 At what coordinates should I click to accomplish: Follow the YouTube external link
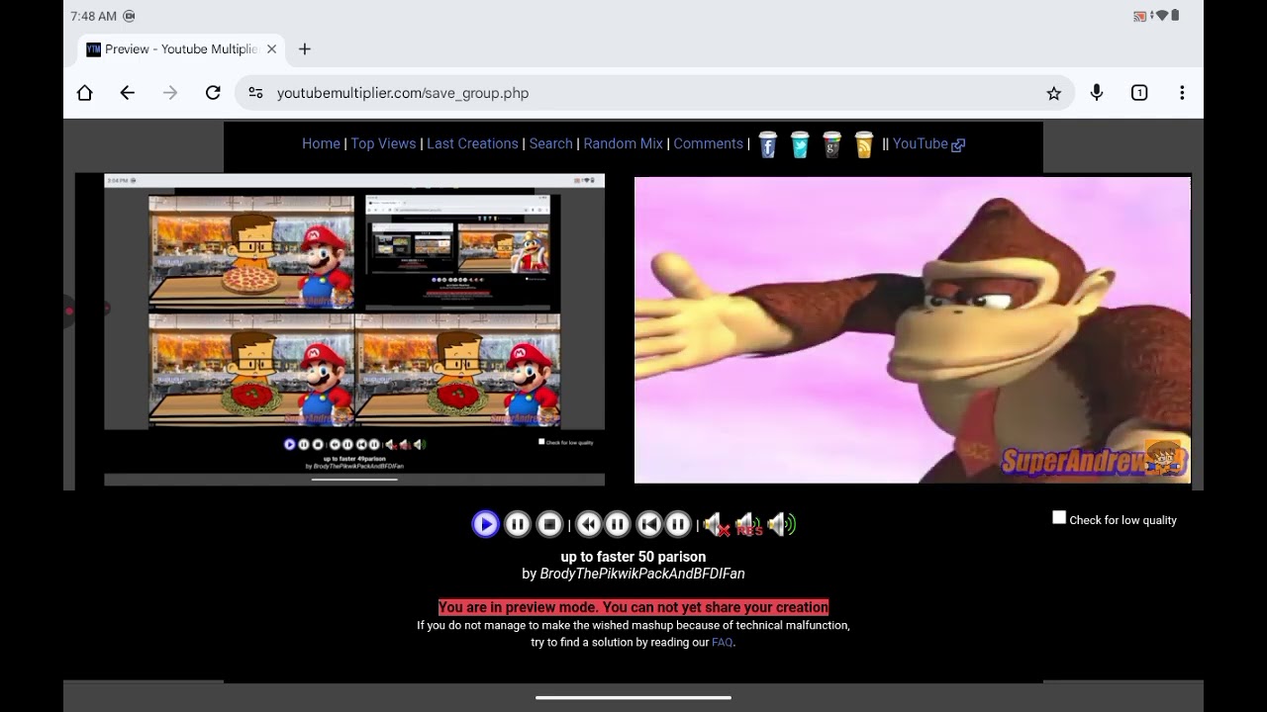(928, 143)
